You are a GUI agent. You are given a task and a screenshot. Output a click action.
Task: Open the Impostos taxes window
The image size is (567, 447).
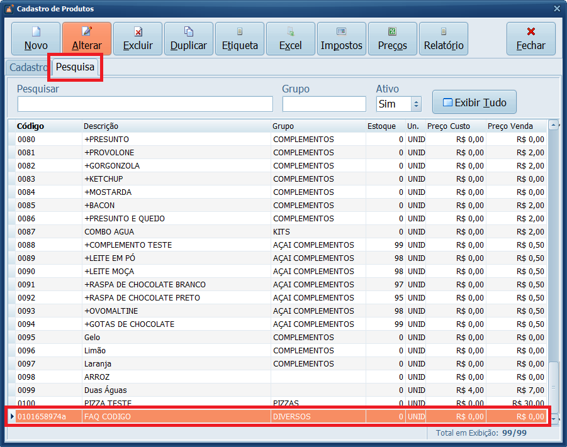pyautogui.click(x=342, y=38)
